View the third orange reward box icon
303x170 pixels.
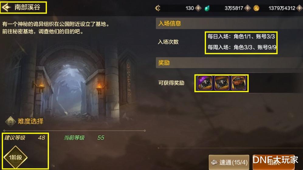[x=239, y=83]
